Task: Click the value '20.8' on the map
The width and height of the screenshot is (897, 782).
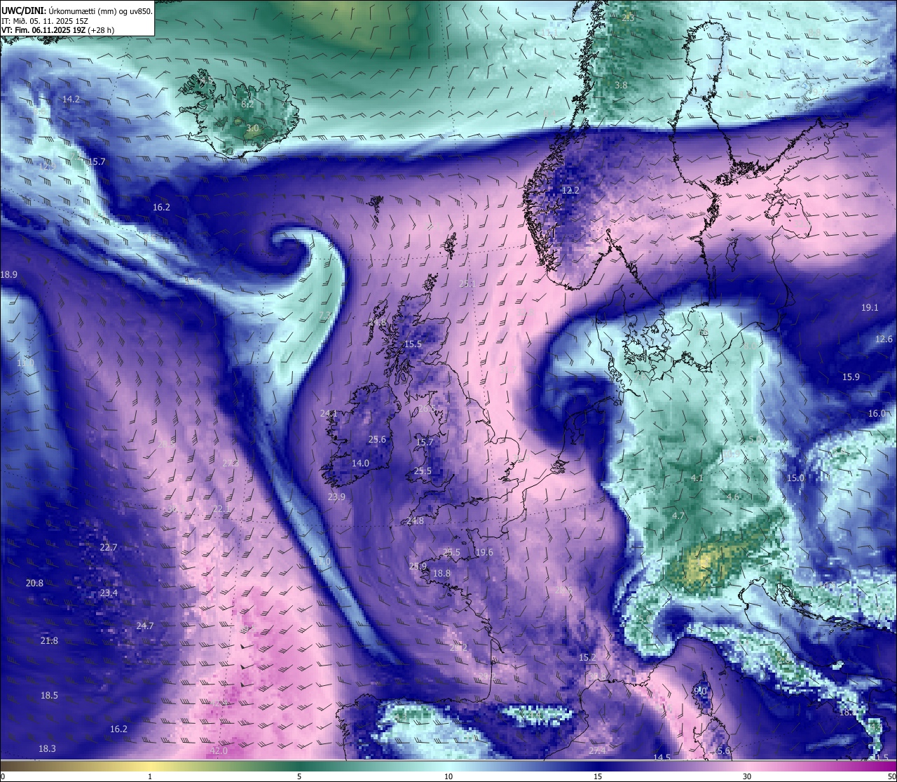Action: 34,583
